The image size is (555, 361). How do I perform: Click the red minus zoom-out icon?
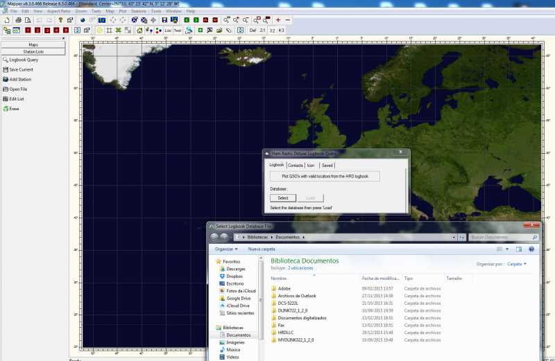pos(288,20)
